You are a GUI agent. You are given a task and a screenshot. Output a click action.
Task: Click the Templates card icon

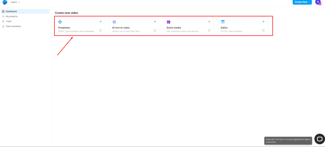point(60,22)
